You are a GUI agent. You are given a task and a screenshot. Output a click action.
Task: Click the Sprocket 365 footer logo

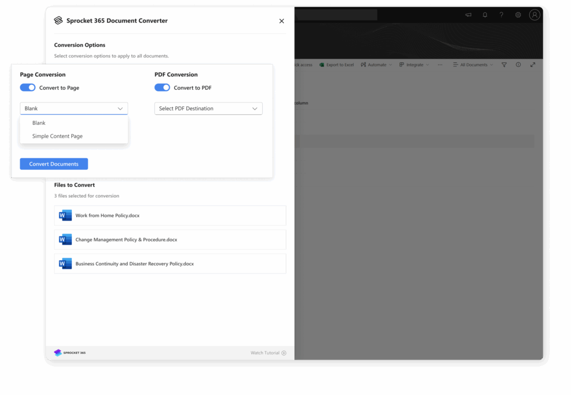pos(70,353)
